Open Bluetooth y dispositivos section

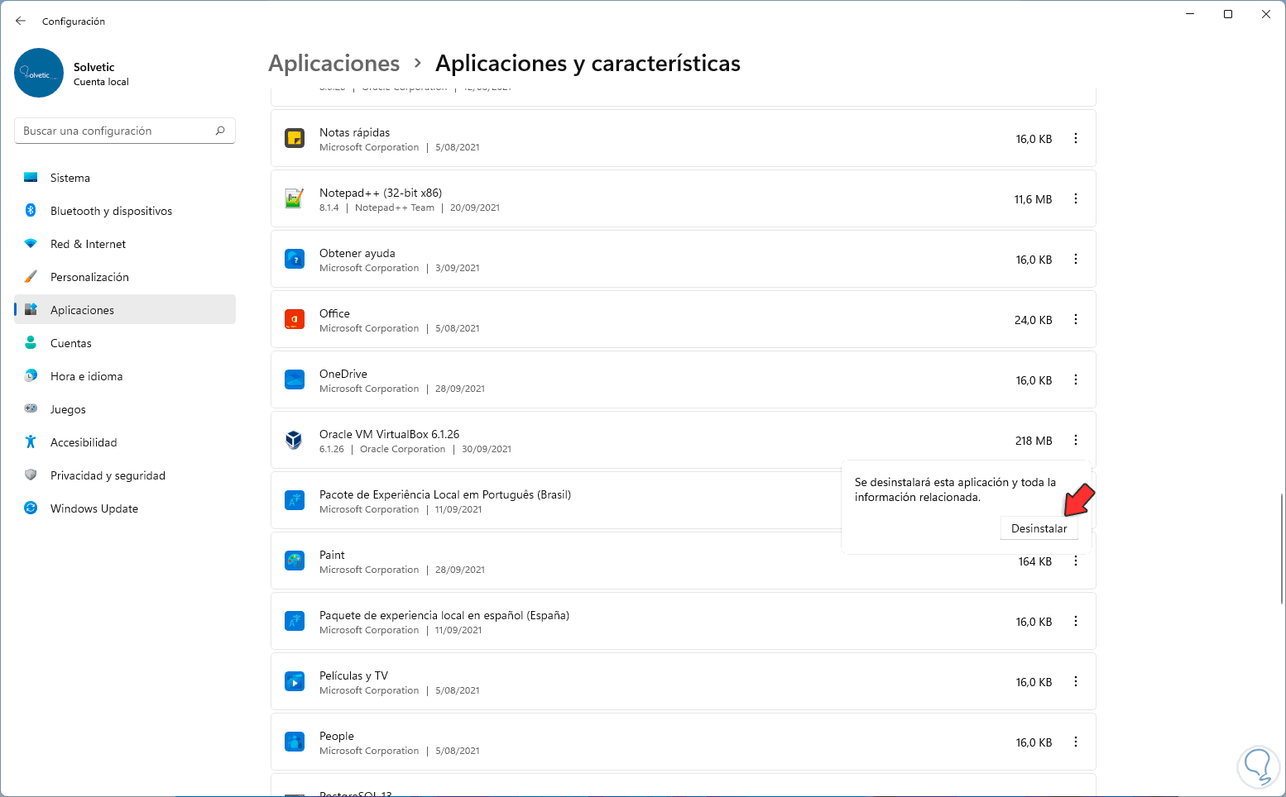[x=111, y=211]
